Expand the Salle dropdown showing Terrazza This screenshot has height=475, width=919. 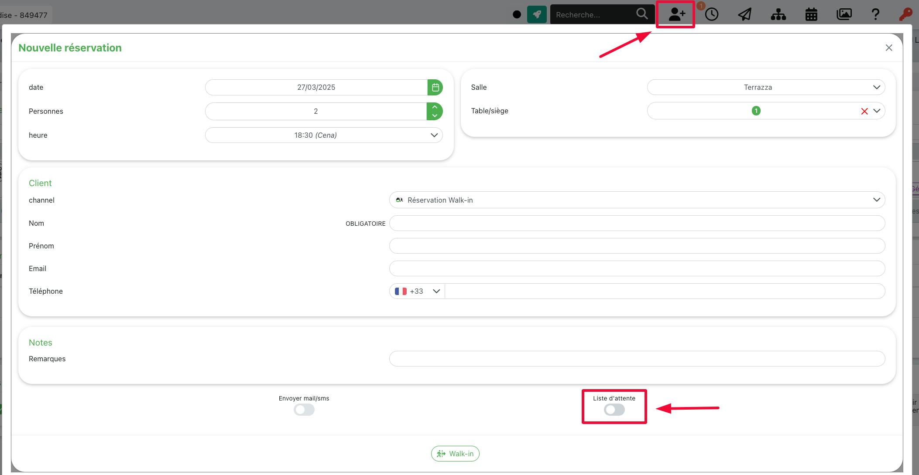click(x=766, y=87)
